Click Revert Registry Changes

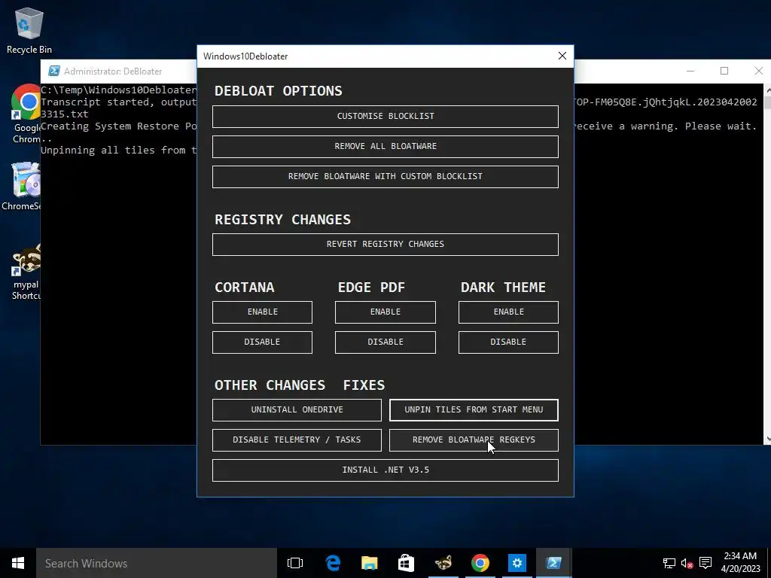pos(385,245)
